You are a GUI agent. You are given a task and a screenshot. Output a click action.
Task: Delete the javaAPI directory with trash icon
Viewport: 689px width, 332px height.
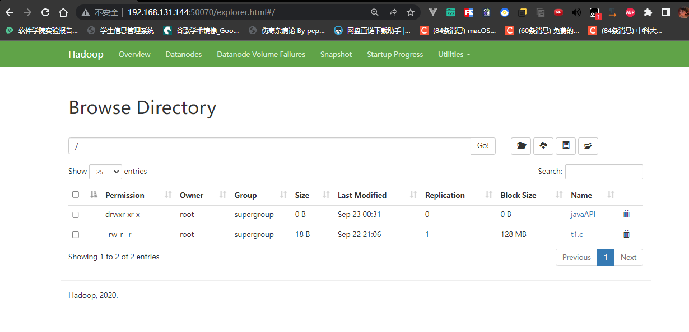[x=626, y=214]
